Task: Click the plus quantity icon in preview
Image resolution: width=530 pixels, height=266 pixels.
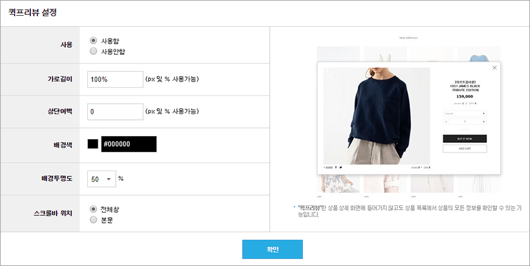Action: (x=483, y=122)
